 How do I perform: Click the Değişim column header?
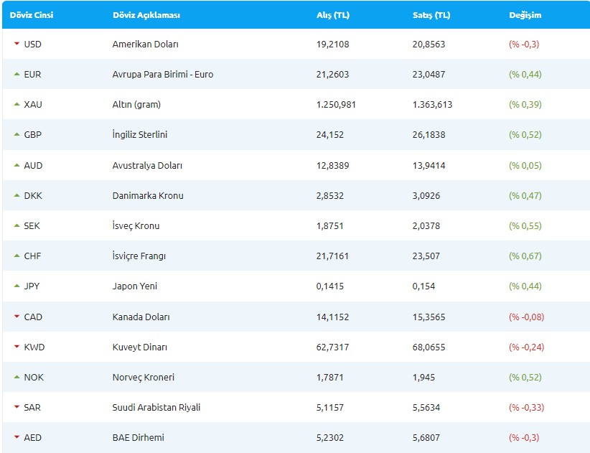pyautogui.click(x=525, y=15)
